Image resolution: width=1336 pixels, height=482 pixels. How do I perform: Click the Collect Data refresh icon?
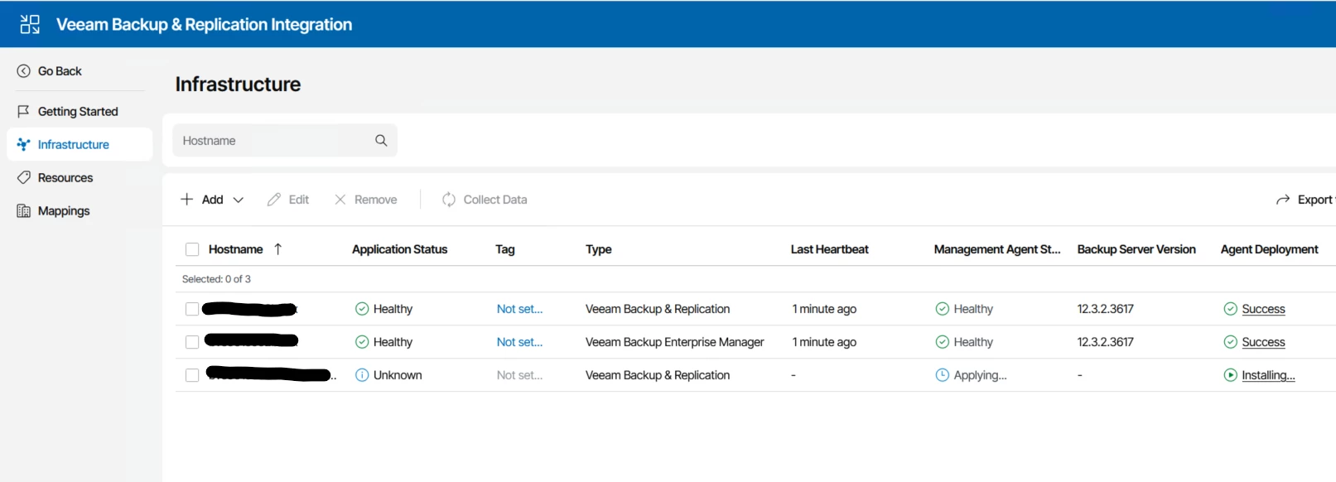coord(449,200)
